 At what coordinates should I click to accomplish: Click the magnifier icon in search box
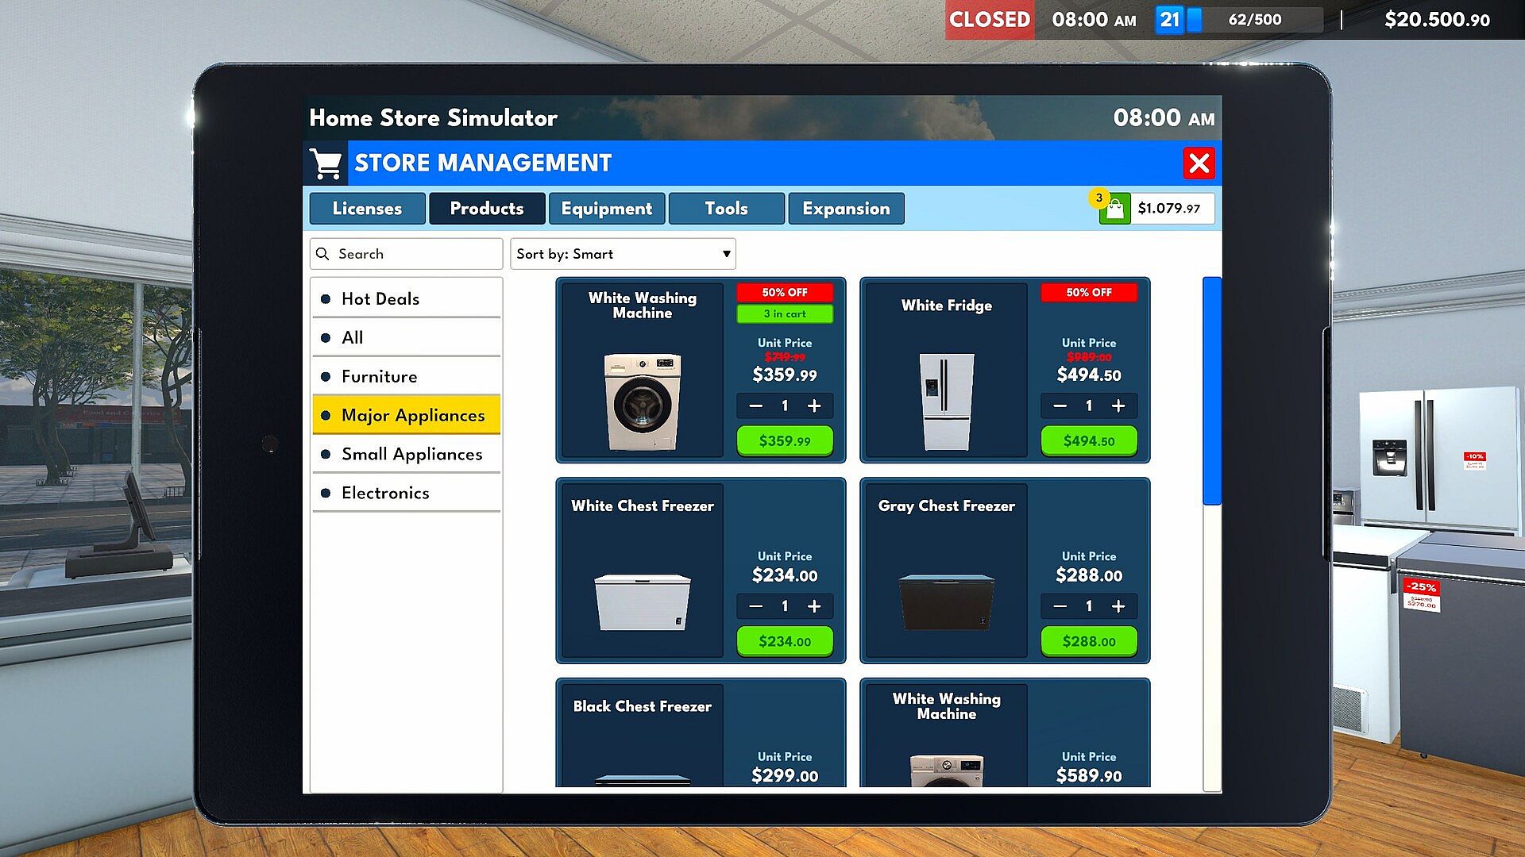point(322,254)
